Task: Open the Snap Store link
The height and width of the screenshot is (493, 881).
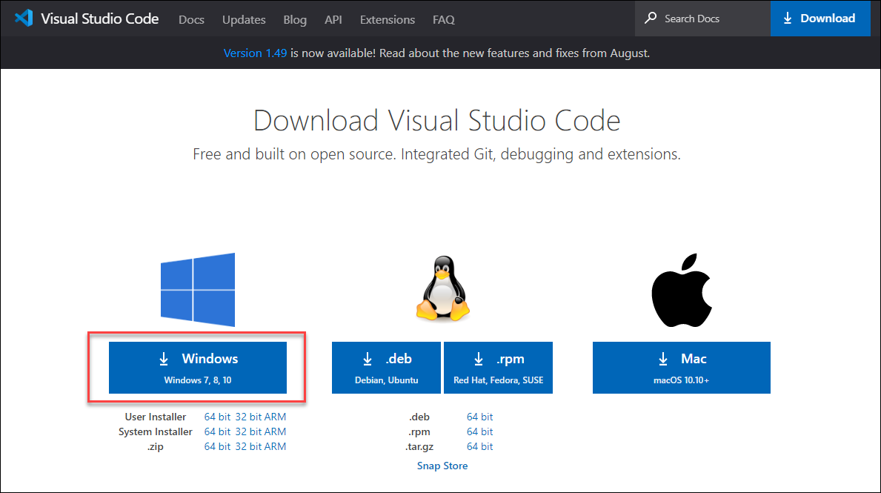Action: [442, 466]
